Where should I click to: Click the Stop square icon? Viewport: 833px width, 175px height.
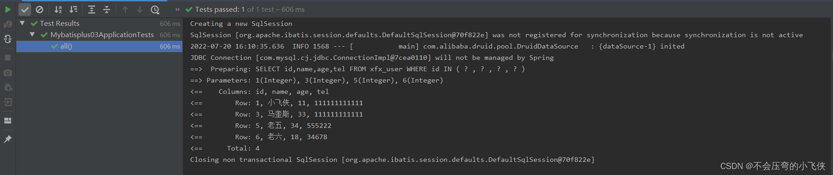tap(8, 58)
